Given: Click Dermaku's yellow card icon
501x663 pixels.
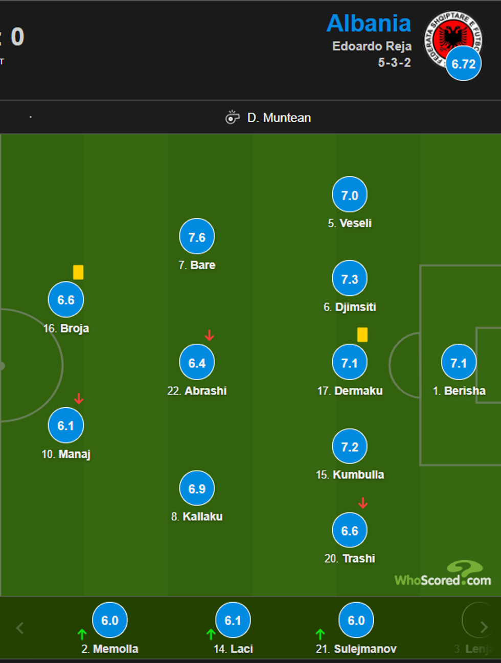Looking at the screenshot, I should 362,335.
